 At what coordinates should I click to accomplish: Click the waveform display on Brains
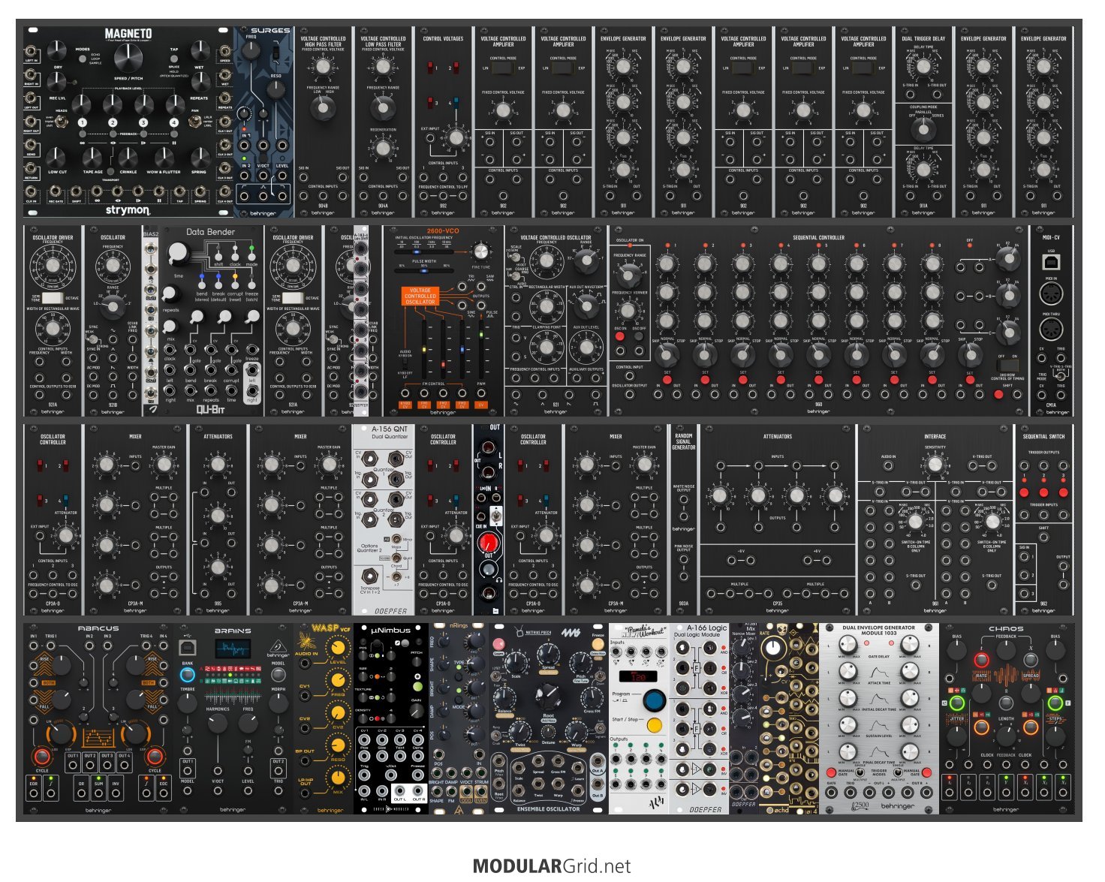(x=233, y=648)
